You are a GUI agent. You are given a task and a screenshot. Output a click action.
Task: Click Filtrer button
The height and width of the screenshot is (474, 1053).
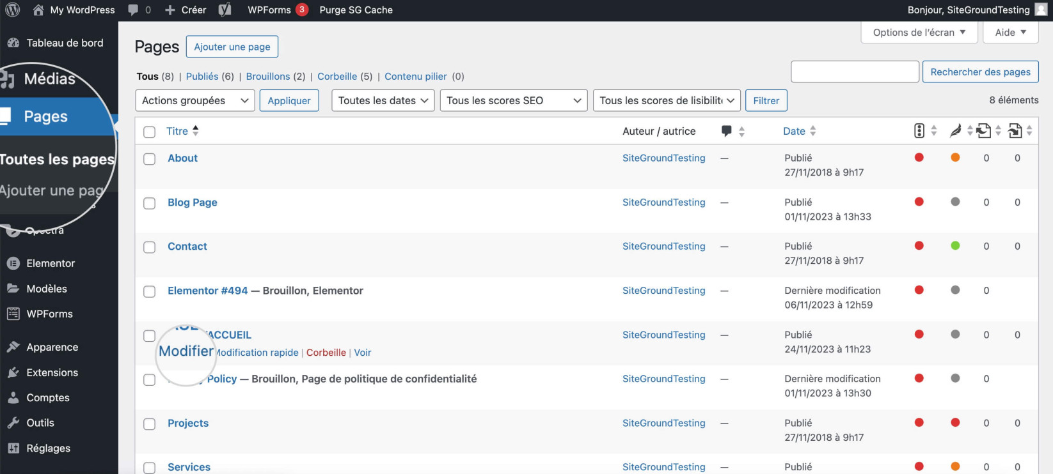(766, 100)
